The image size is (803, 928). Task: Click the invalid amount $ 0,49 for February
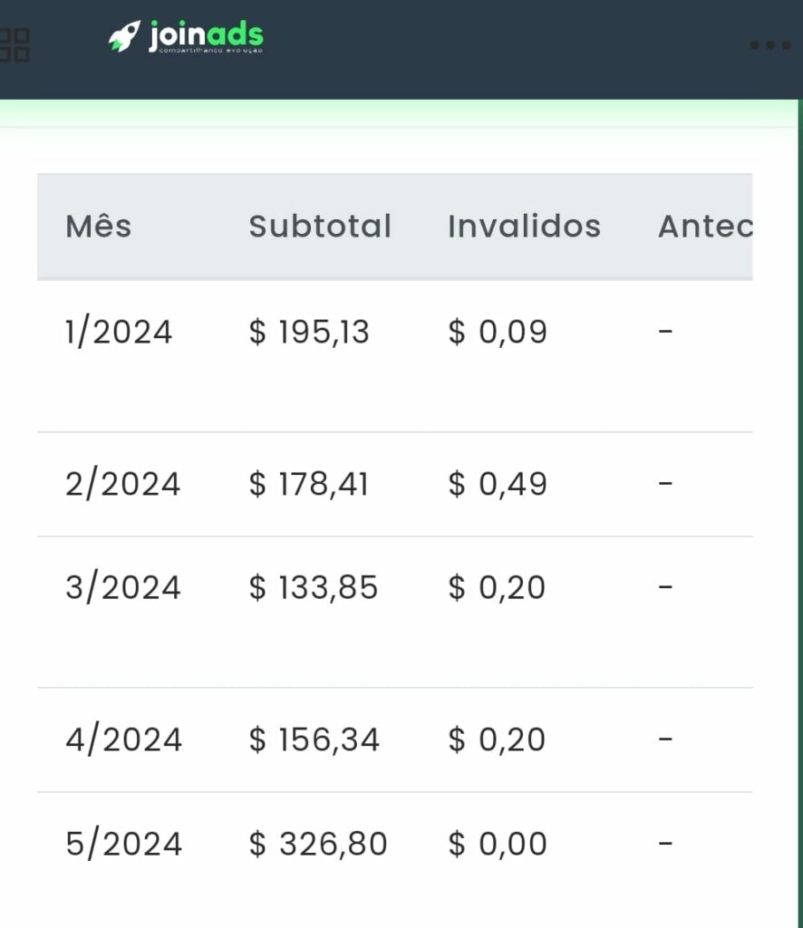(496, 483)
